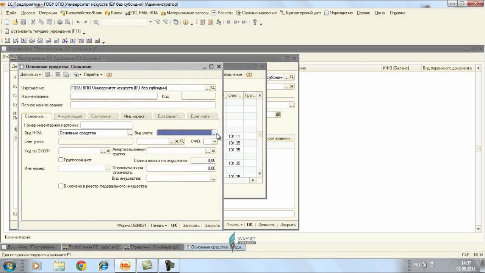This screenshot has width=485, height=273.
Task: Enable the Групповой учет checkbox
Action: pos(61,160)
